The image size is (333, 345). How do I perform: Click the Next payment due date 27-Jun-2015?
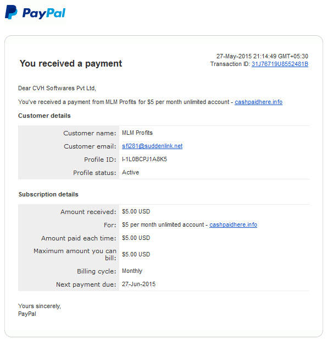tap(138, 284)
